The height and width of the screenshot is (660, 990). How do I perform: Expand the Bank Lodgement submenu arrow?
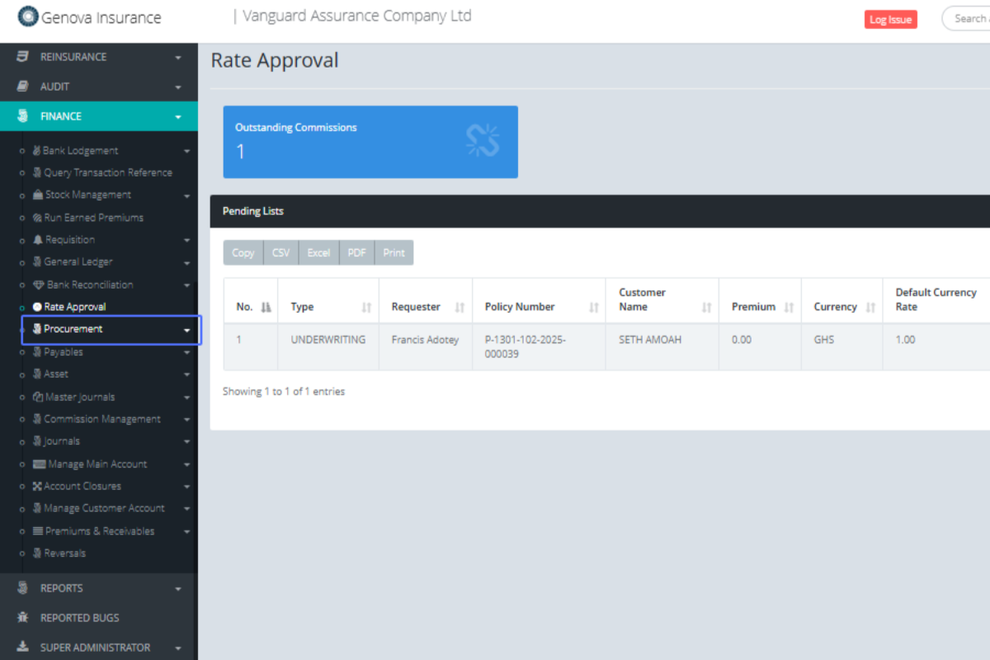pos(187,151)
